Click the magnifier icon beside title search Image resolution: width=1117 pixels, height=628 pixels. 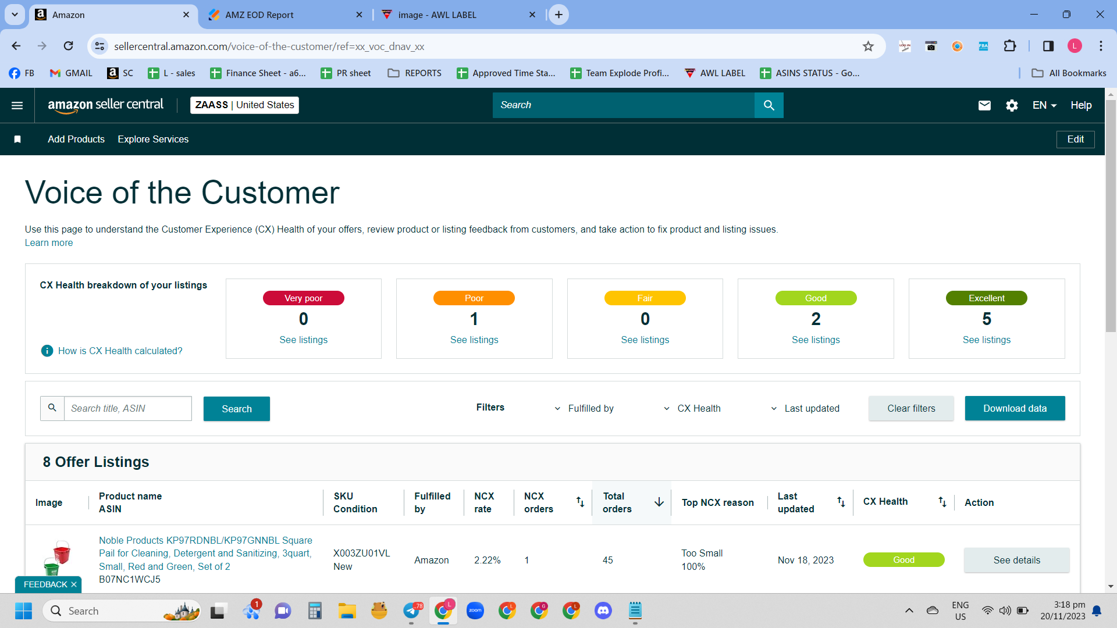coord(52,408)
